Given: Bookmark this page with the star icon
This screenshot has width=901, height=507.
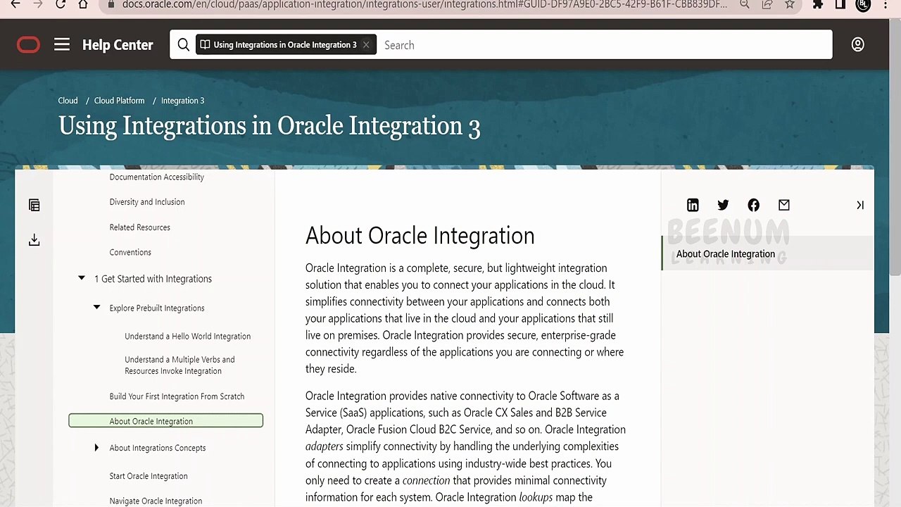Looking at the screenshot, I should tap(790, 4).
